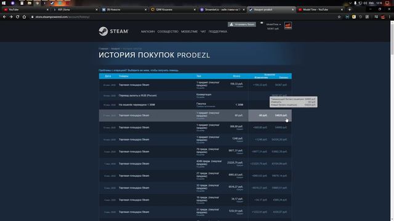Open the browser three-dot menu
394x221 pixels.
tap(390, 17)
